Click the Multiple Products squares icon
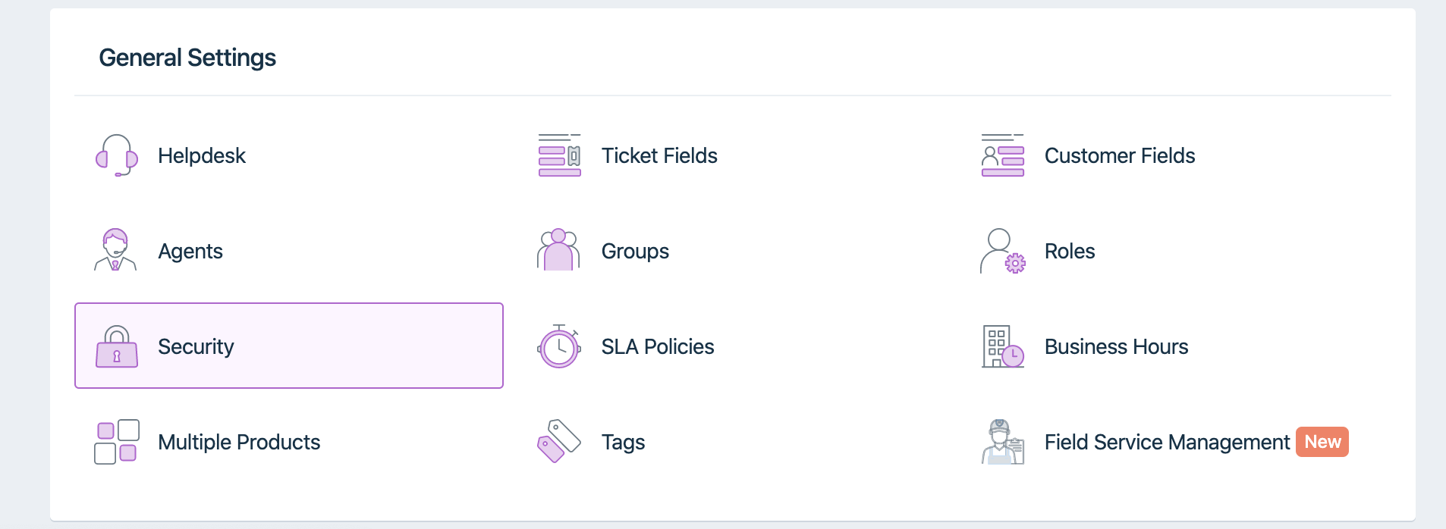Viewport: 1446px width, 529px height. tap(117, 442)
